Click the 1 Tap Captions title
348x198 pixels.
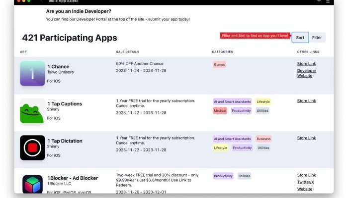click(65, 103)
